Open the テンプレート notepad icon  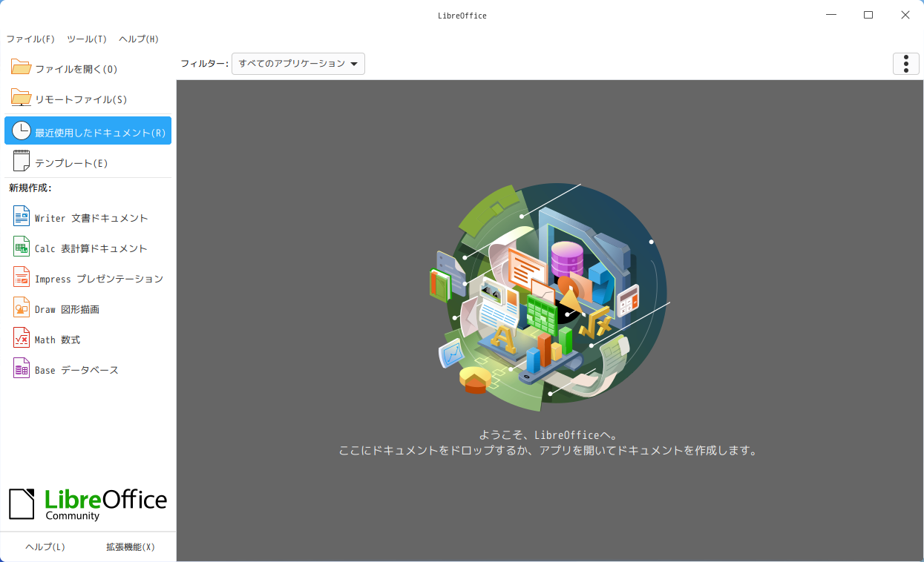pyautogui.click(x=22, y=162)
